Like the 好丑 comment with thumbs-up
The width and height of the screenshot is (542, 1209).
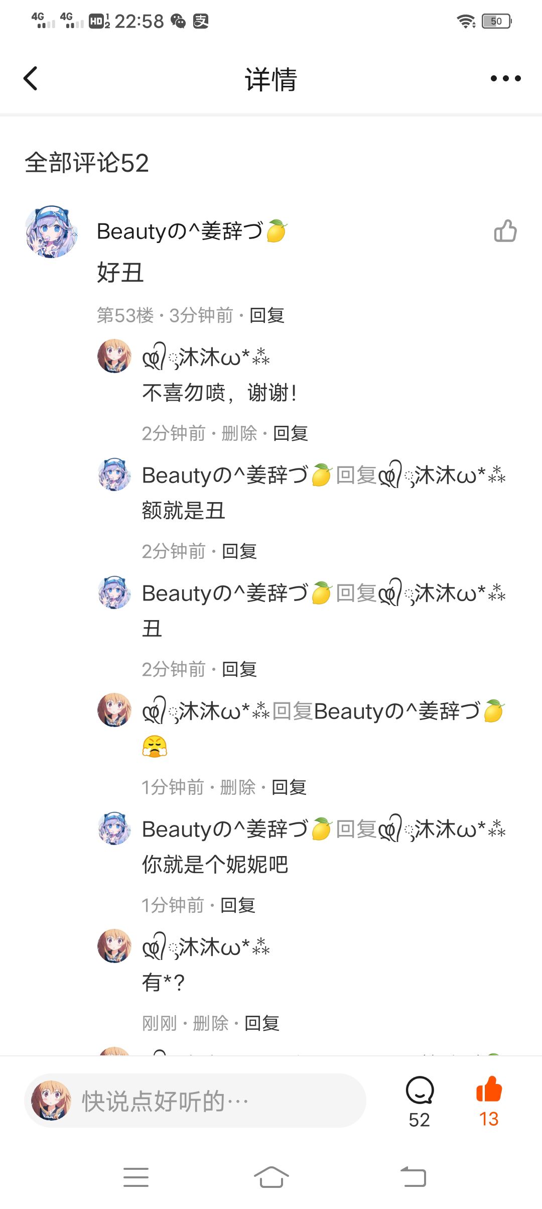click(505, 231)
